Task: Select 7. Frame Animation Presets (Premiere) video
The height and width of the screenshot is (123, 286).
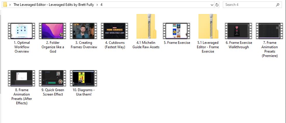Action: pyautogui.click(x=270, y=31)
